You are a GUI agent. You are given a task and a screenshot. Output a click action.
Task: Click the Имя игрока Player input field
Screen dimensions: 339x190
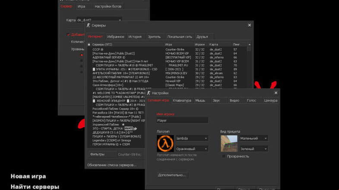click(x=183, y=120)
